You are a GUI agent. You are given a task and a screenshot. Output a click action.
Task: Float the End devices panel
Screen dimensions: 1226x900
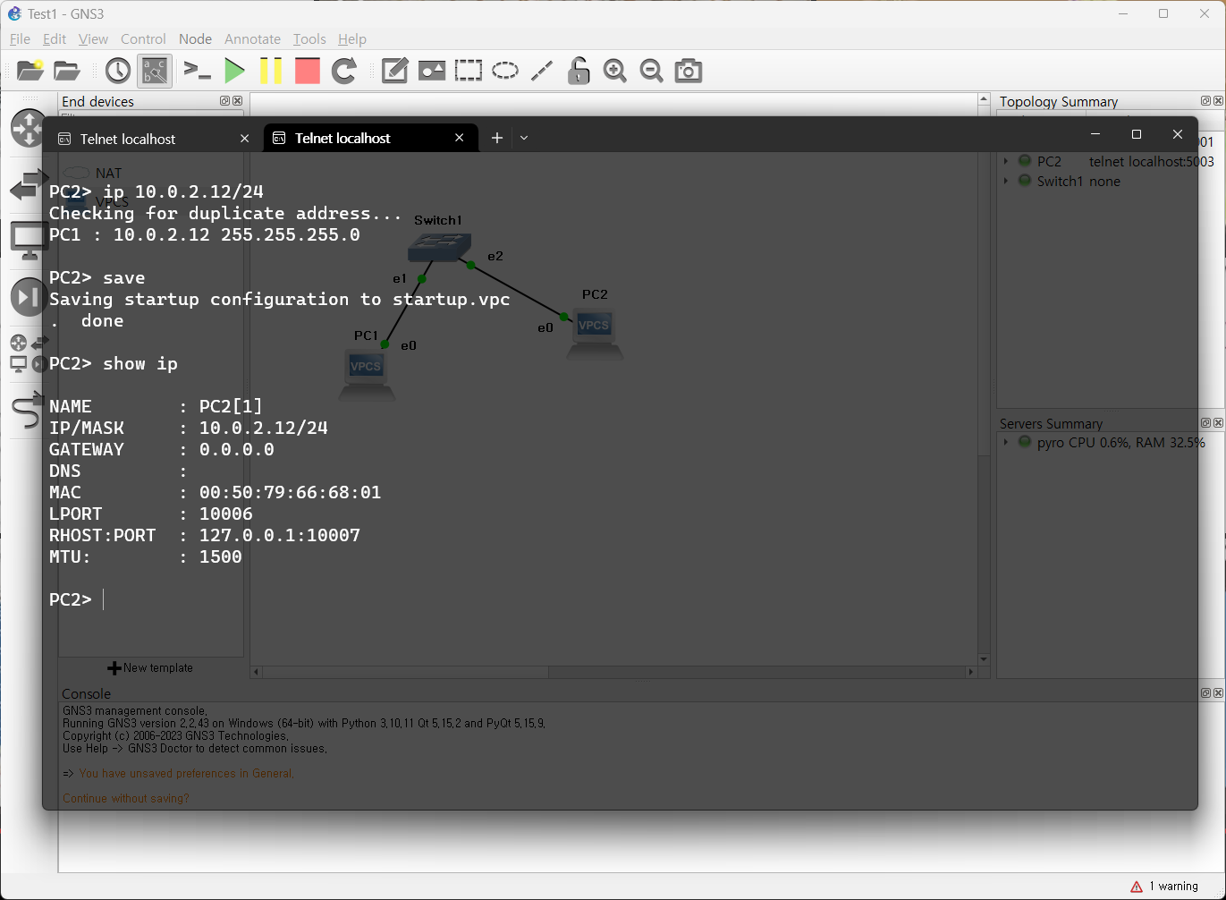[225, 101]
